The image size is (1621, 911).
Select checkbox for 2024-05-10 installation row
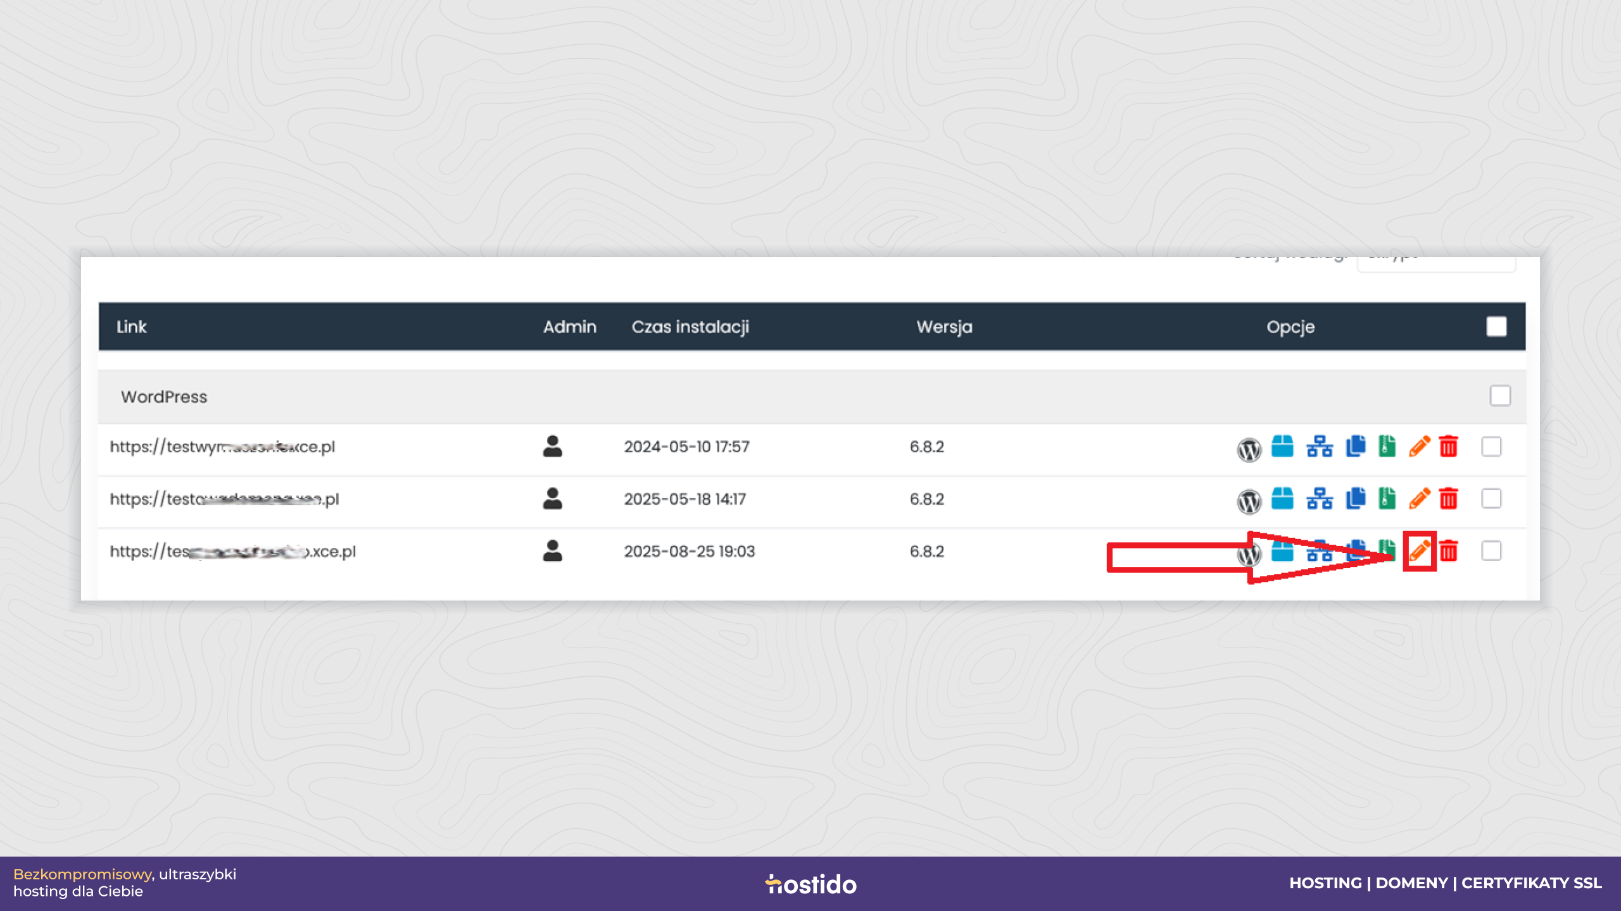pos(1491,446)
